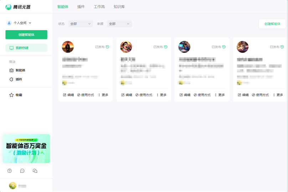This screenshot has height=192, width=288.
Task: Open the fourth agent's cat avatar
Action: (242, 47)
